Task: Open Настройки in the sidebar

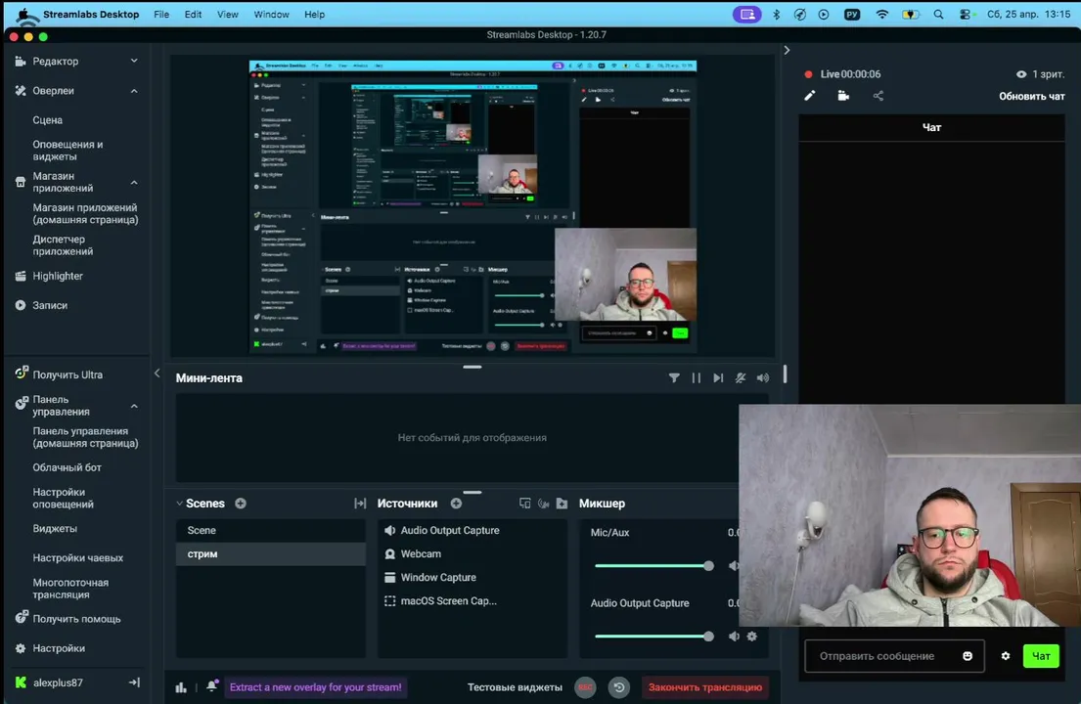Action: click(x=59, y=649)
